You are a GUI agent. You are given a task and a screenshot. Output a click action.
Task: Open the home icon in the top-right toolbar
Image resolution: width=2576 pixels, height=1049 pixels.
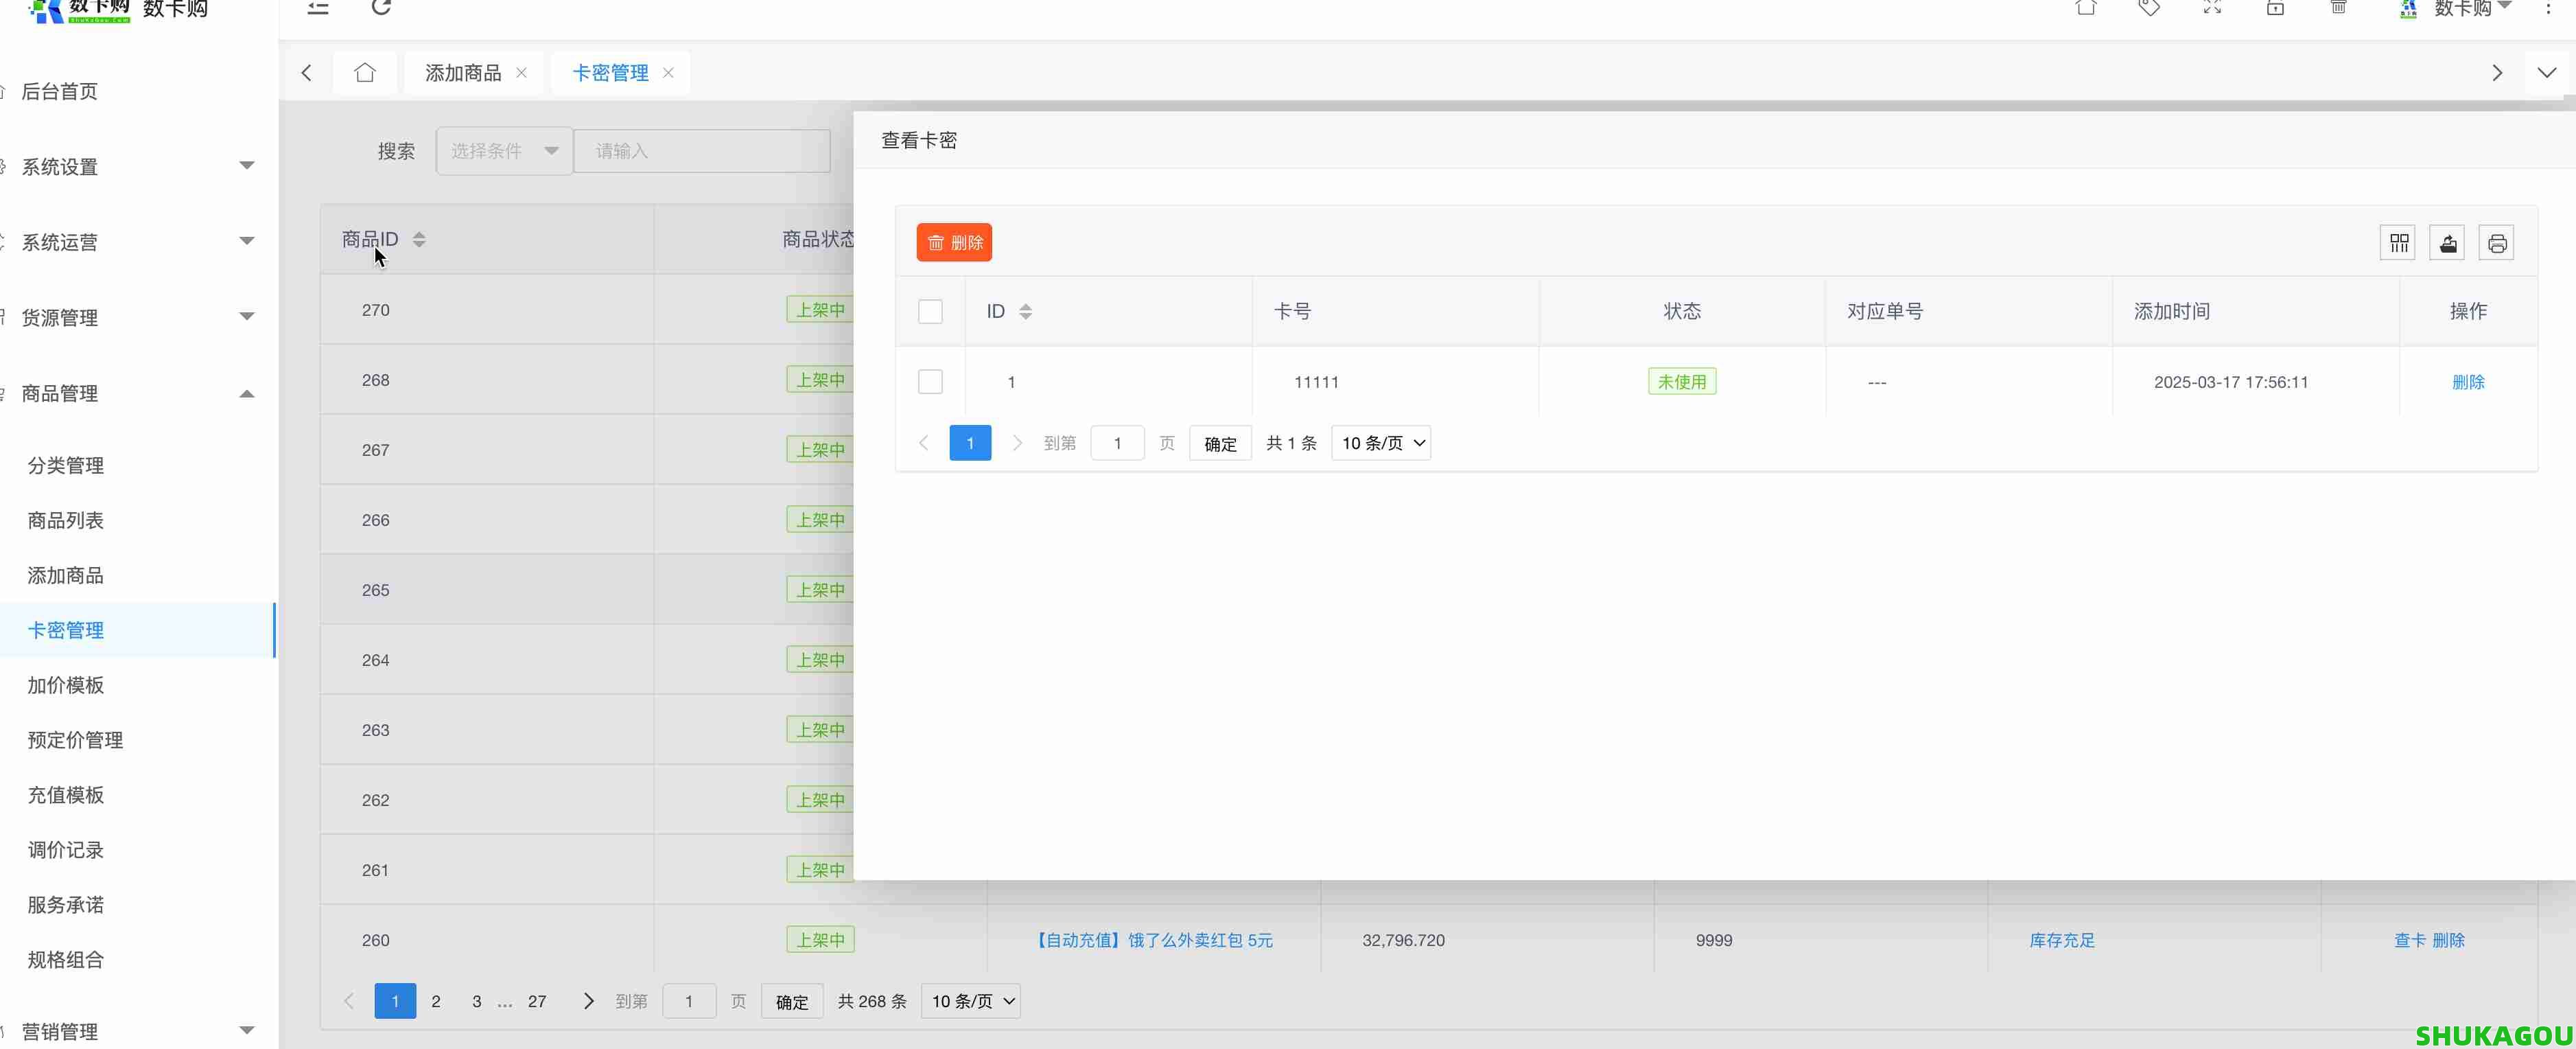click(x=2087, y=8)
